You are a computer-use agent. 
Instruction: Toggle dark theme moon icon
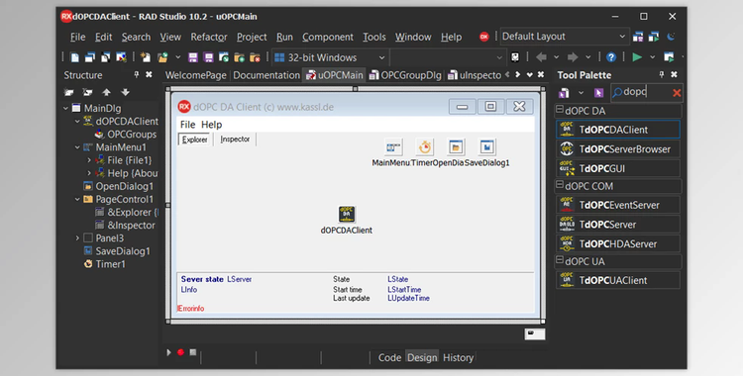click(x=671, y=37)
